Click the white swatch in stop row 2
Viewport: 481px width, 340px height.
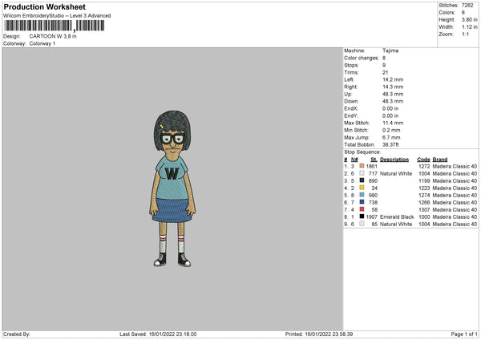pos(362,173)
